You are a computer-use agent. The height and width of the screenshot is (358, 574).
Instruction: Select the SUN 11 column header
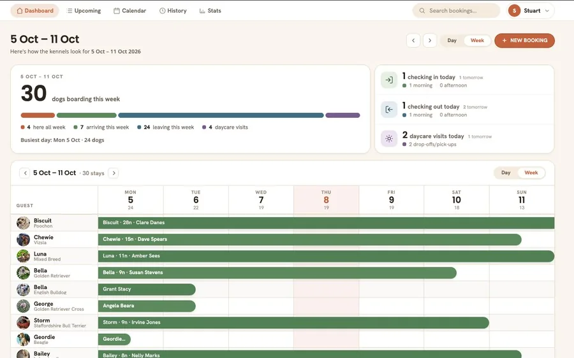tap(522, 199)
